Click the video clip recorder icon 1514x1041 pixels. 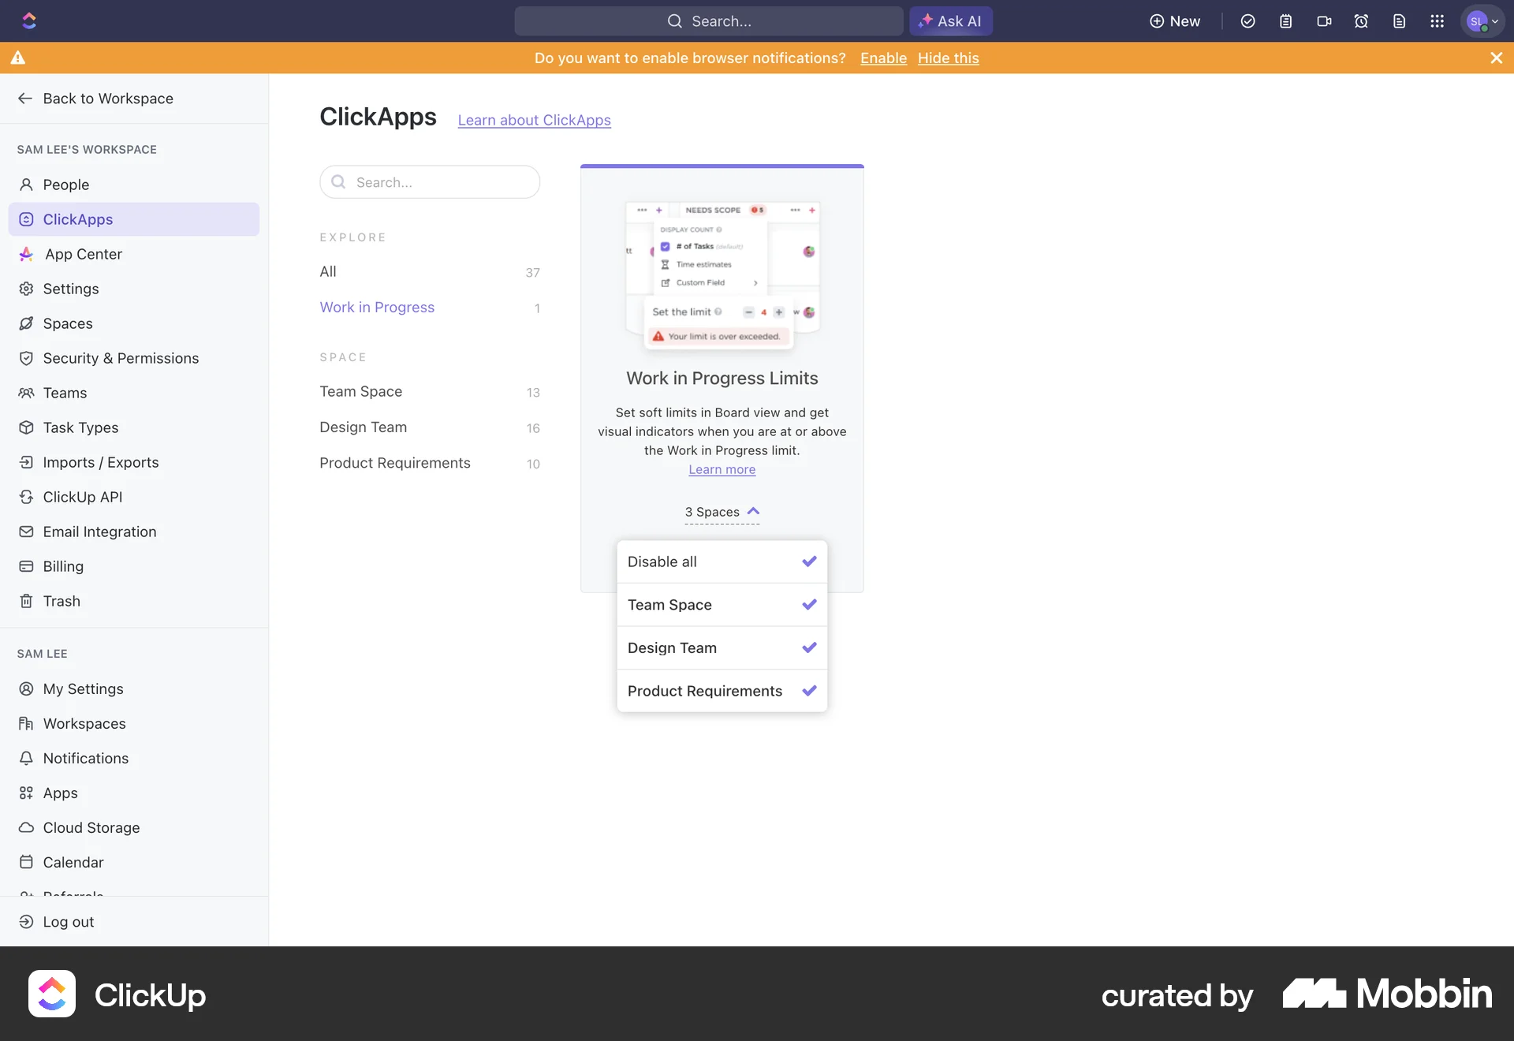1324,21
